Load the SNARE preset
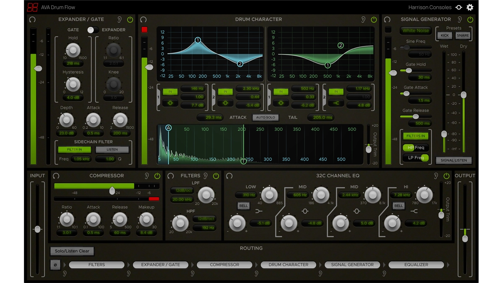503x283 pixels. tap(463, 36)
